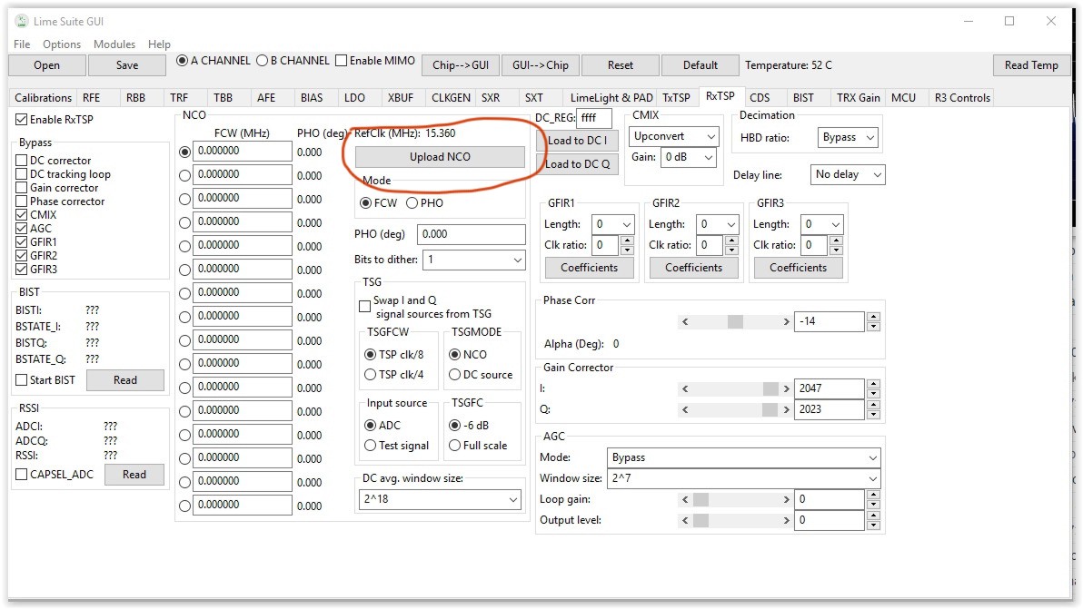Open the AGC Window size dropdown
The width and height of the screenshot is (1083, 609).
click(744, 478)
